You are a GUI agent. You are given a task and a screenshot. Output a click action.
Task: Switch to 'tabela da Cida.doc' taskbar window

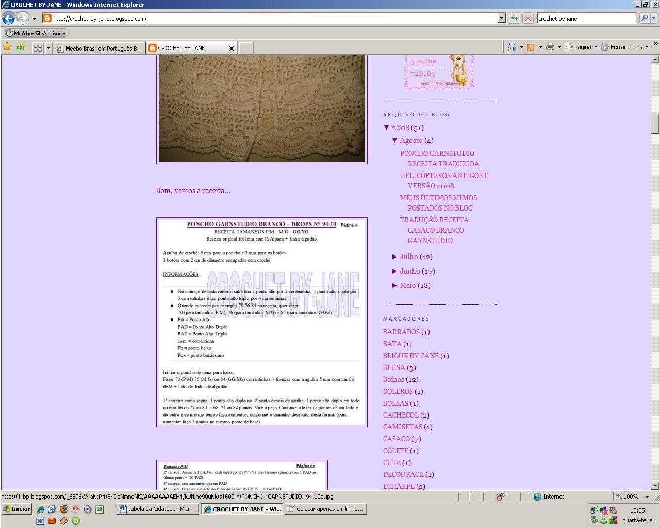[157, 509]
